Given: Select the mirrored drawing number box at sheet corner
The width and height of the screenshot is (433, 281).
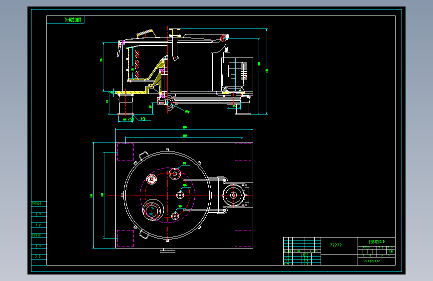Looking at the screenshot, I should pyautogui.click(x=65, y=19).
